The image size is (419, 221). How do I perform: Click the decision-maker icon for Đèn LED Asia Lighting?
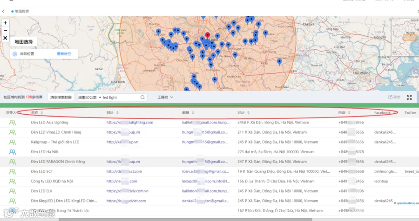(12, 123)
